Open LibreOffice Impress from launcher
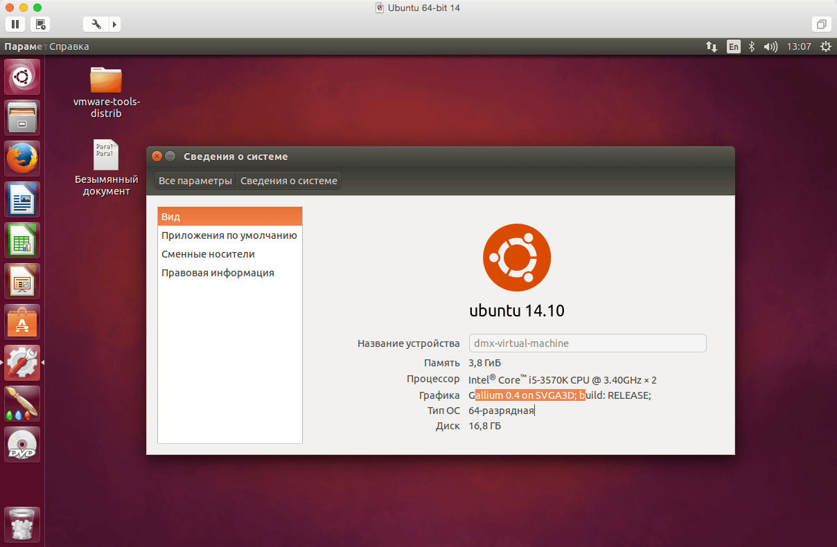The height and width of the screenshot is (547, 837). (x=23, y=281)
